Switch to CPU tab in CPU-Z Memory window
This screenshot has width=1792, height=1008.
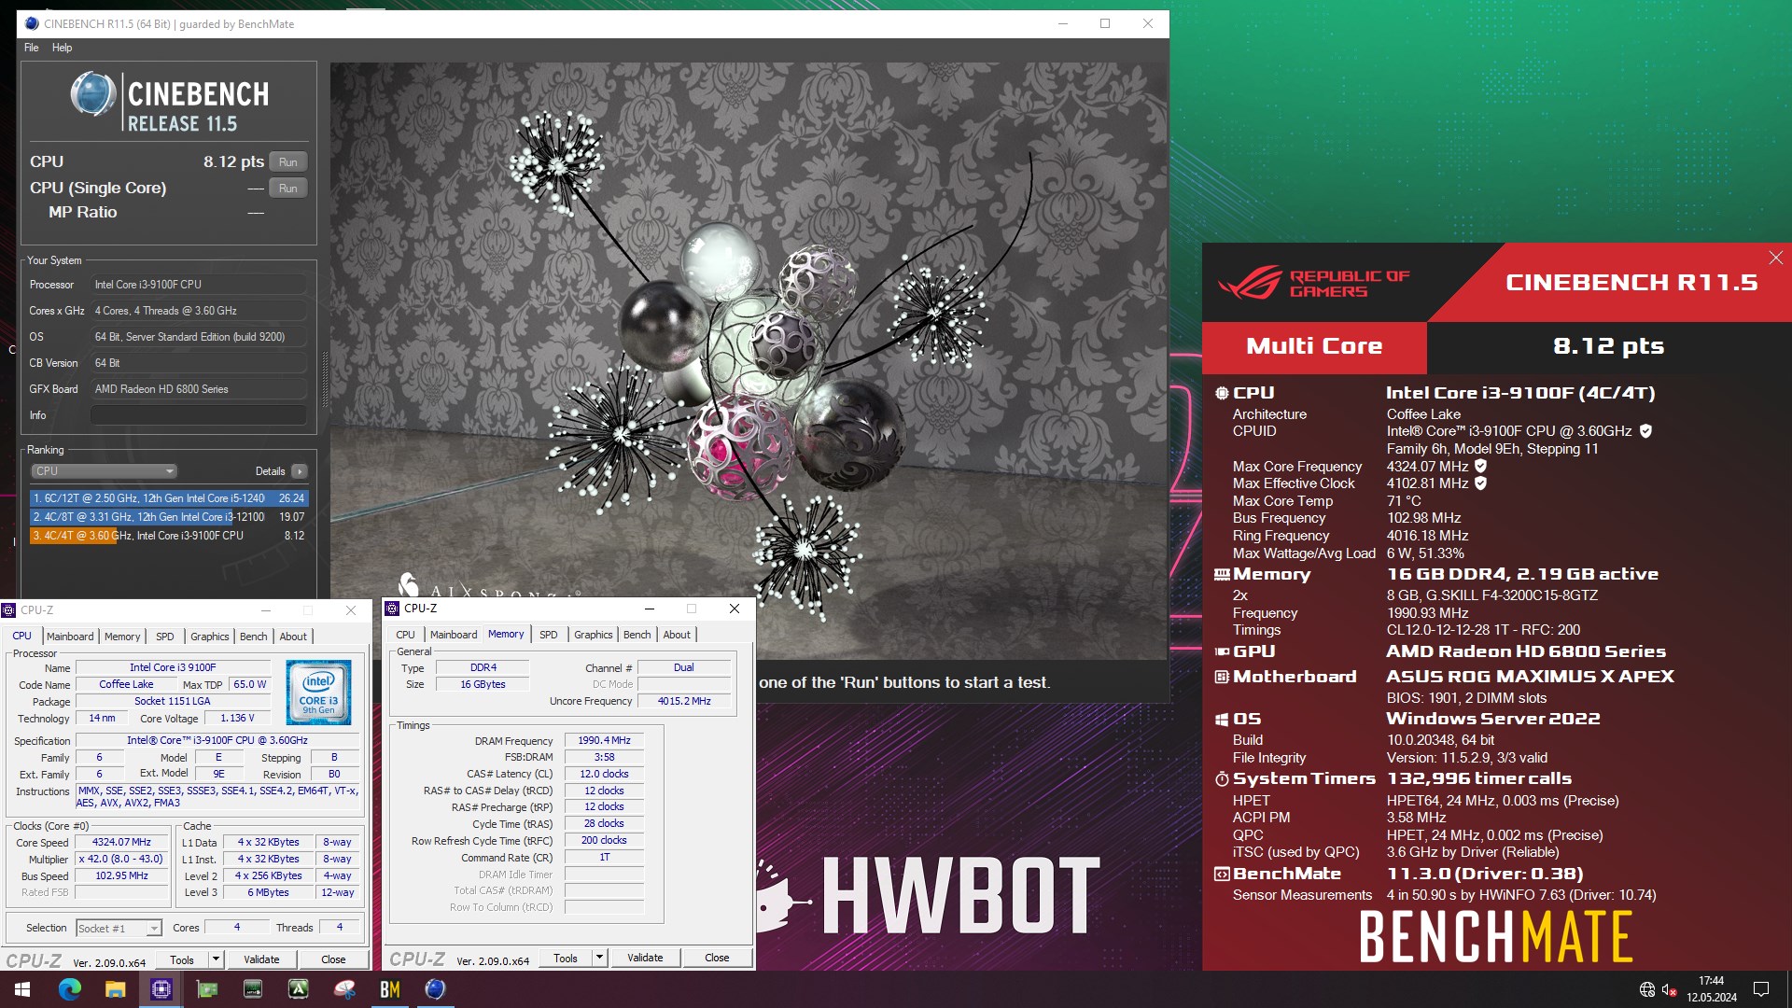tap(405, 635)
